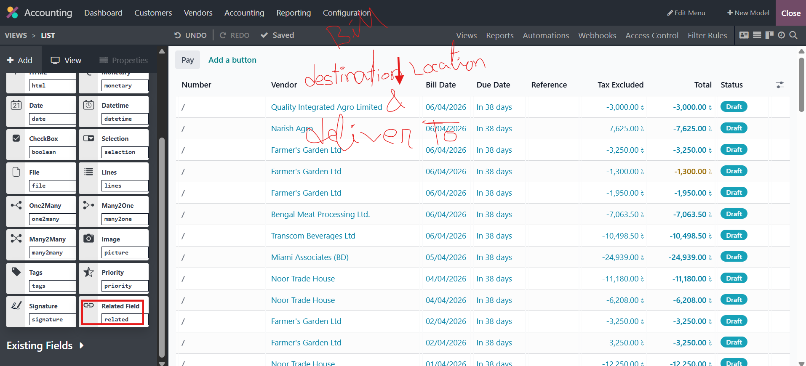Screen dimensions: 806x366
Task: Add a Lines field component
Action: (x=114, y=178)
